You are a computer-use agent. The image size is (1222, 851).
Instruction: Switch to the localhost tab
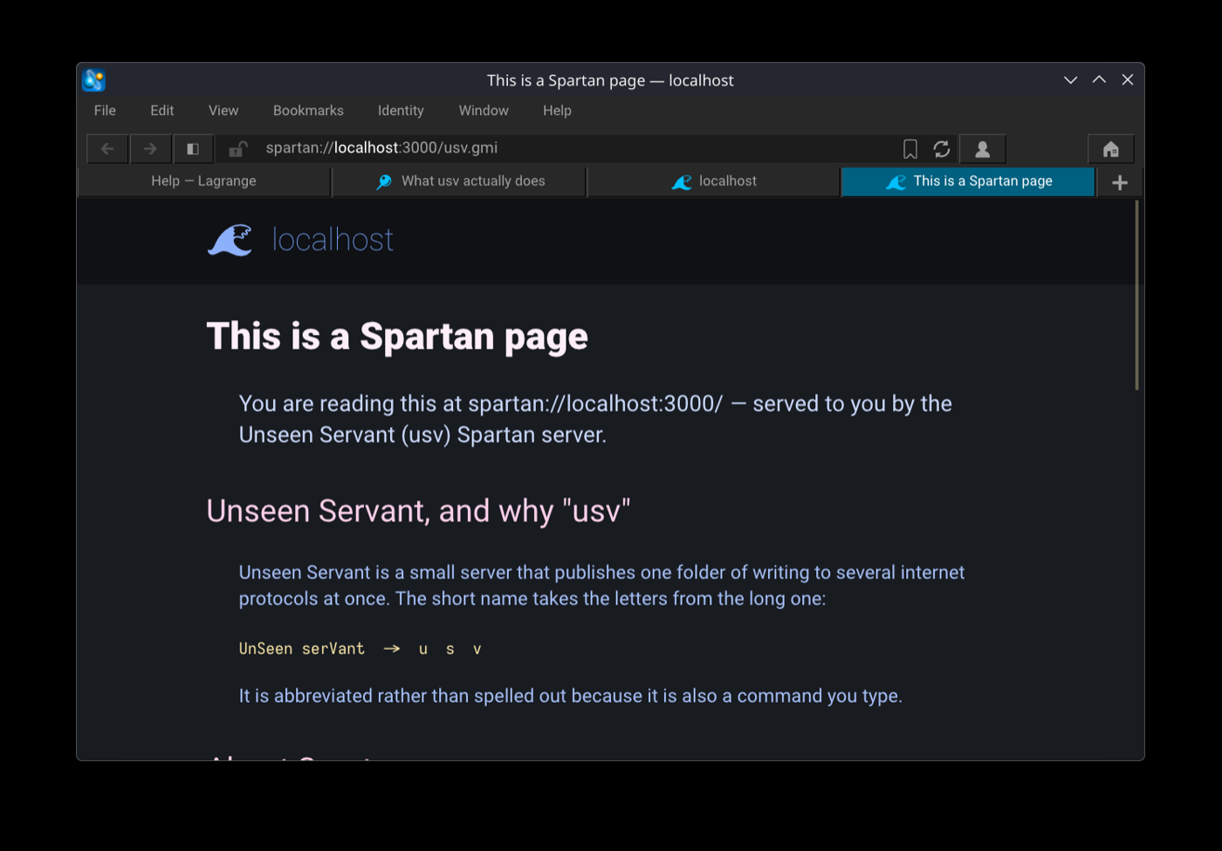pyautogui.click(x=714, y=181)
